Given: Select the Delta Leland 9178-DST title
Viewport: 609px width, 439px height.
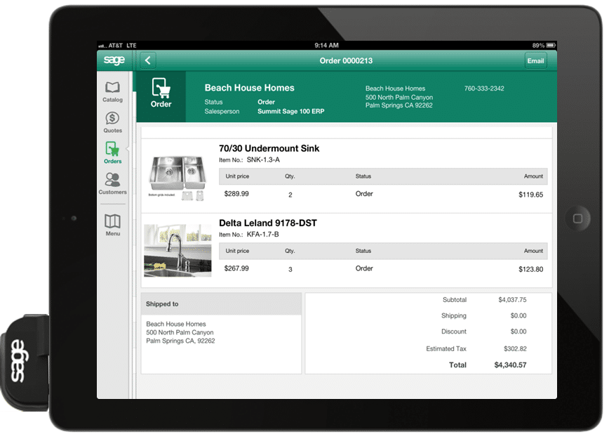Looking at the screenshot, I should point(267,223).
